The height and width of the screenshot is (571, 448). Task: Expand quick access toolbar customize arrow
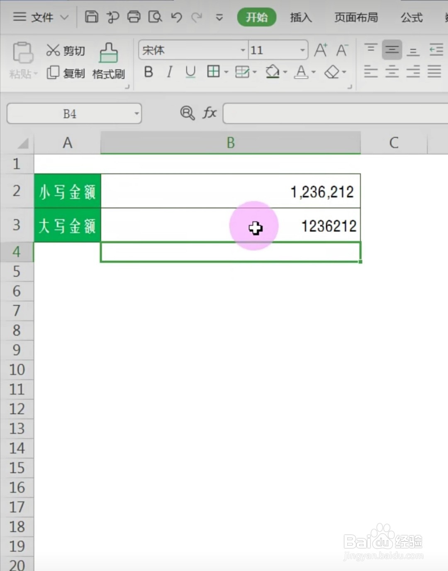[x=219, y=17]
